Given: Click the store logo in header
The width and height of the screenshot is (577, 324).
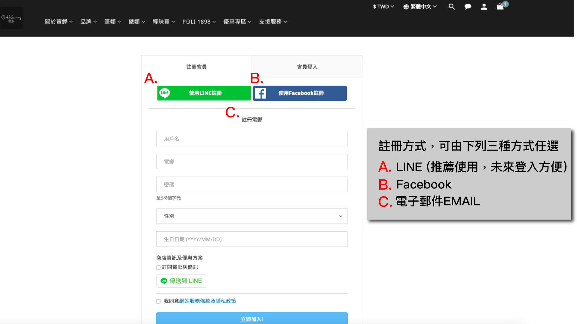Looking at the screenshot, I should (11, 18).
